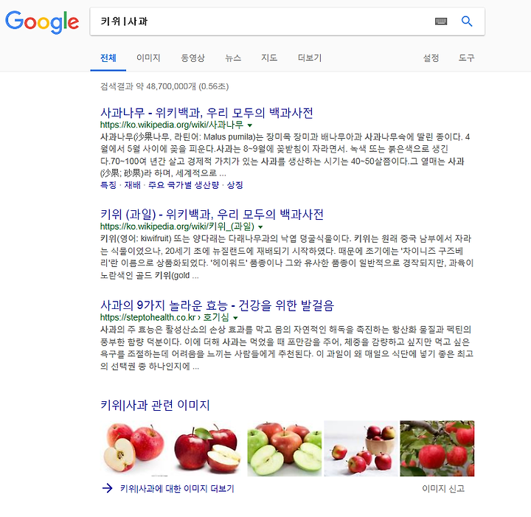Screen dimensions: 531x517
Task: Open the 설정 menu
Action: pos(431,58)
